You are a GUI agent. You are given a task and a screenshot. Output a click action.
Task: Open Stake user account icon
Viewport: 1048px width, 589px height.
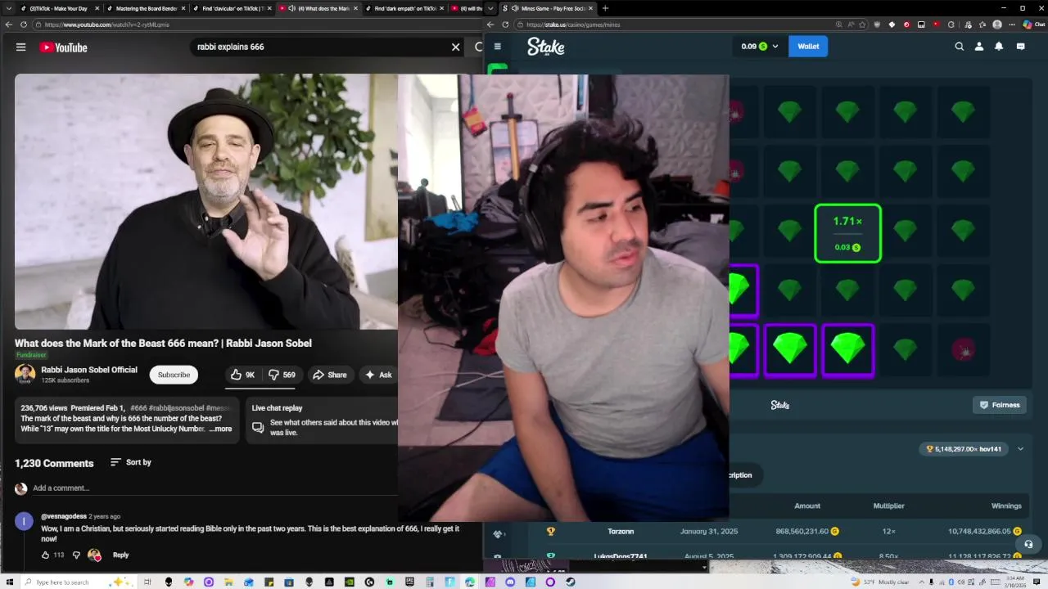click(978, 47)
